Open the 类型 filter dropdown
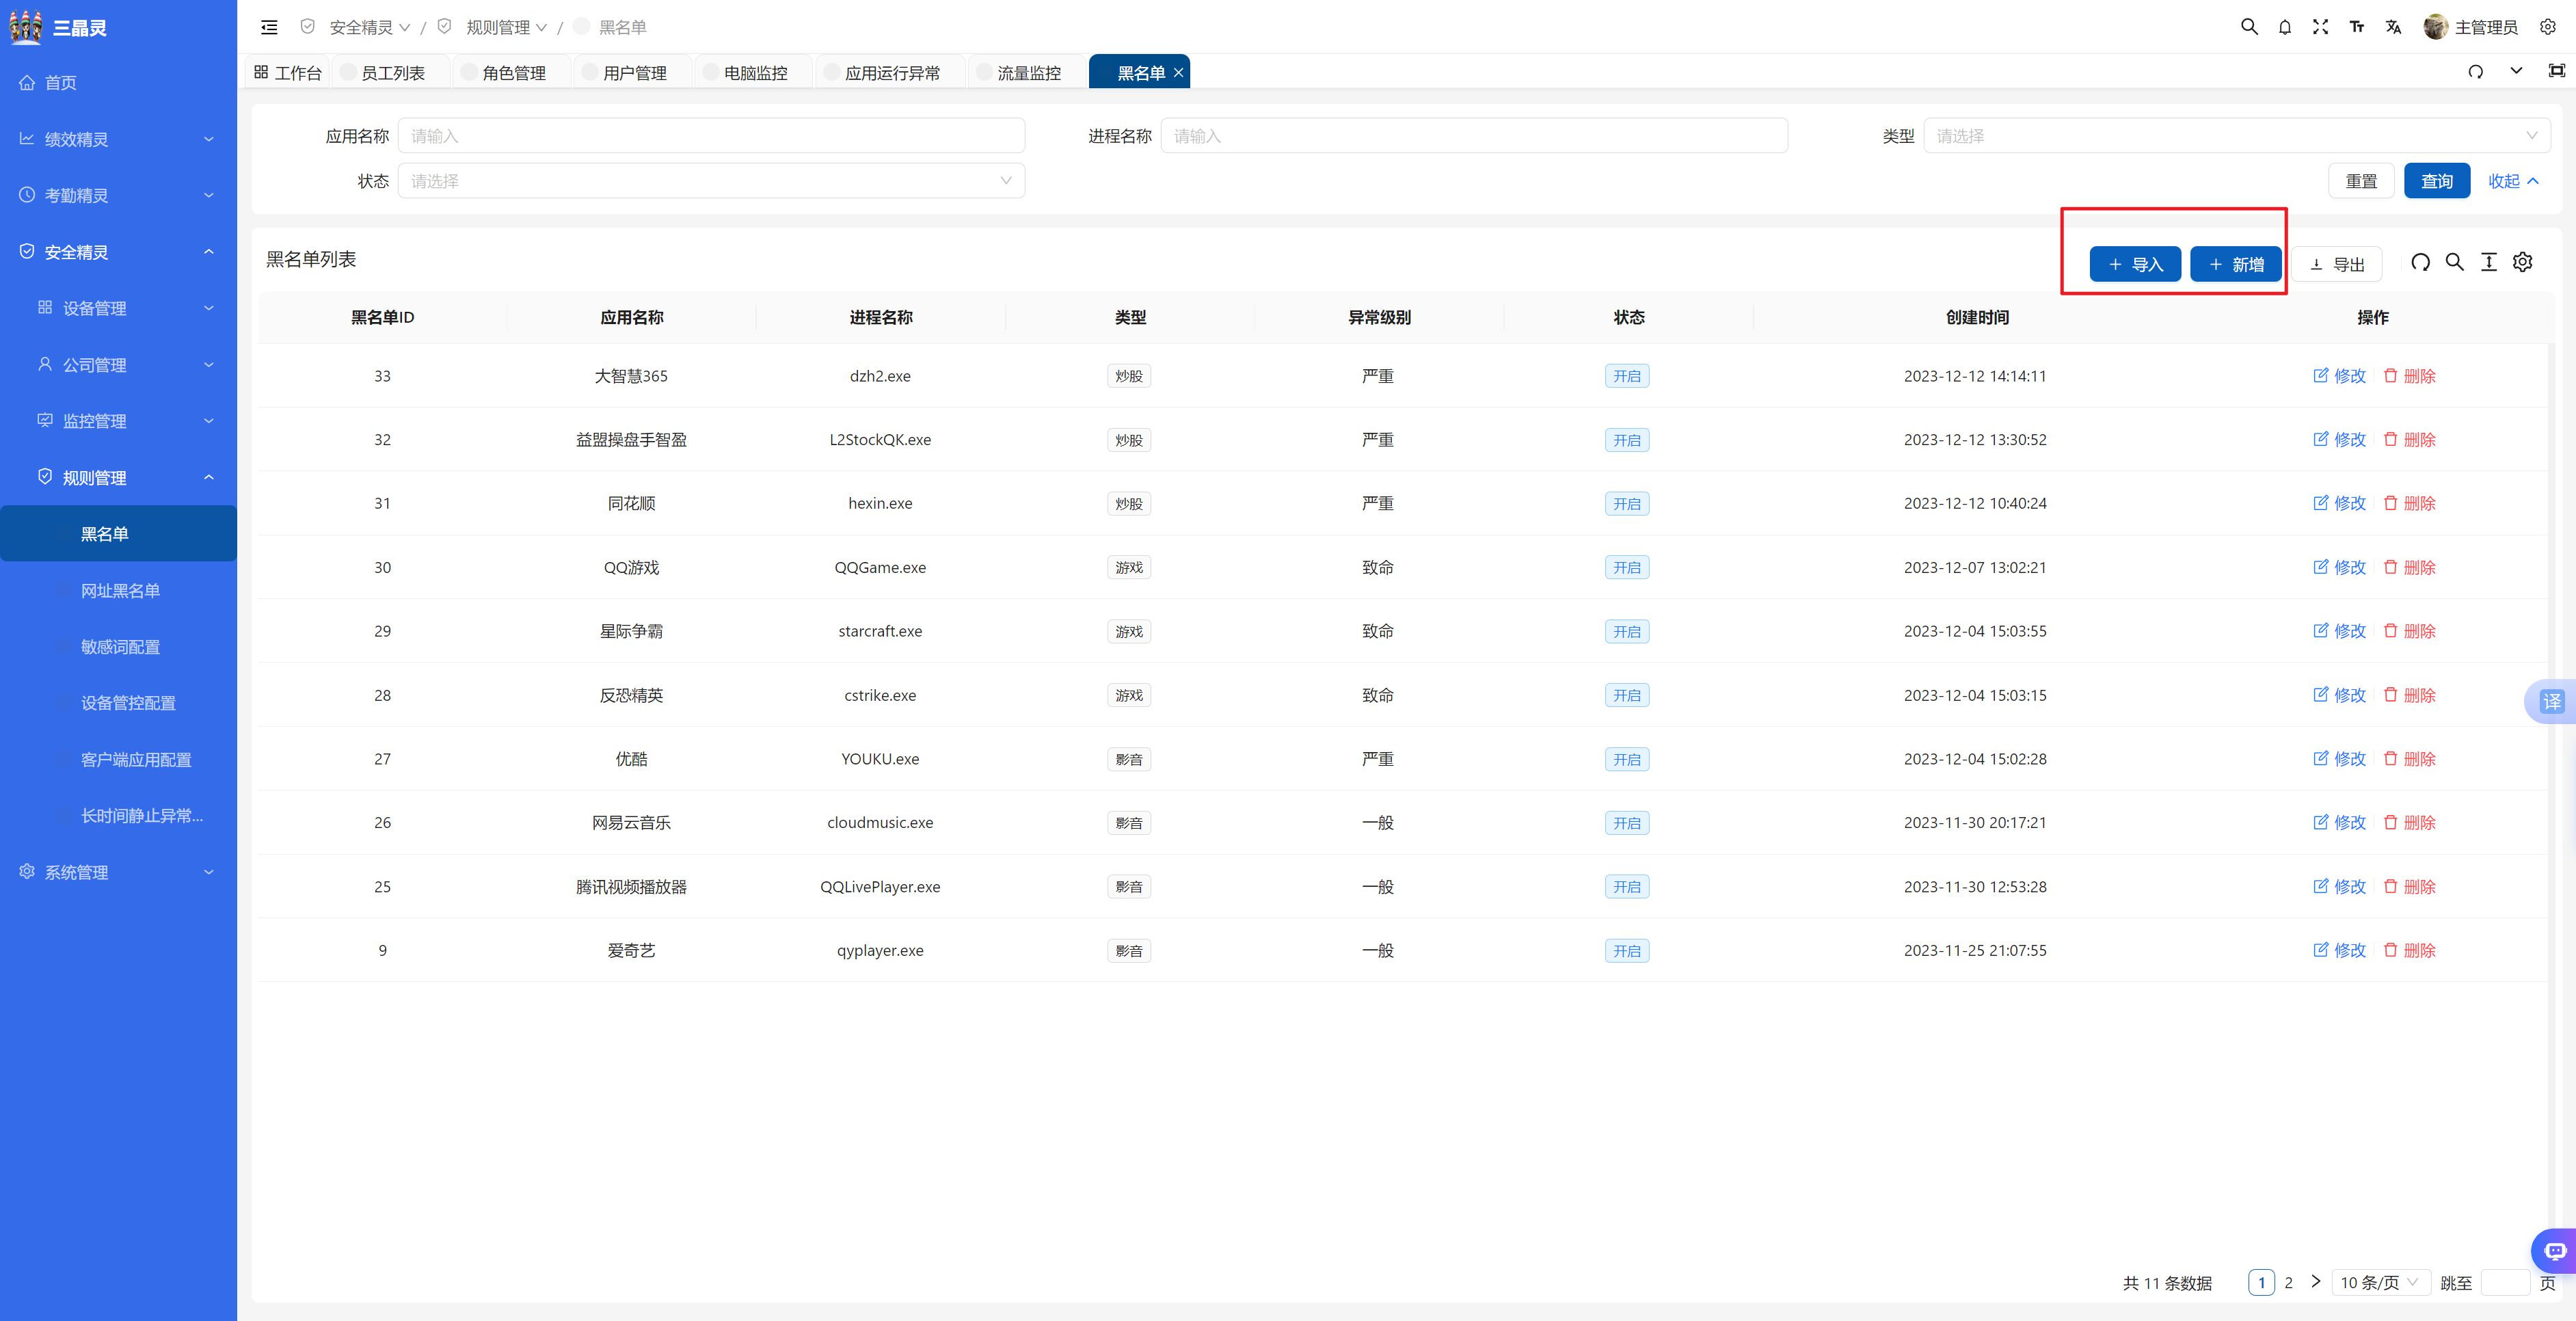The image size is (2576, 1321). click(2236, 136)
